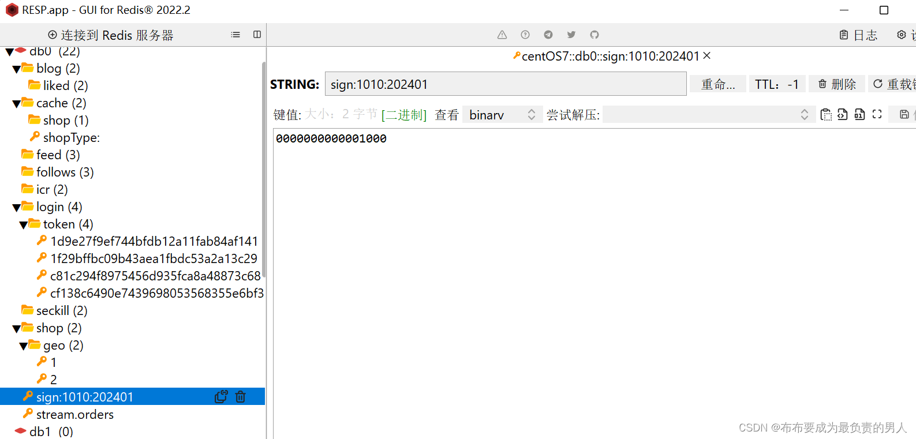The image size is (916, 439).
Task: Click the key name input field
Action: pos(506,84)
